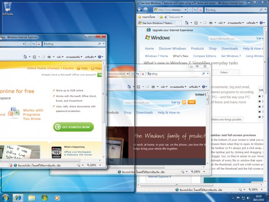
Task: Click vertical scrollbar in Office Live window
Action: tap(103, 94)
